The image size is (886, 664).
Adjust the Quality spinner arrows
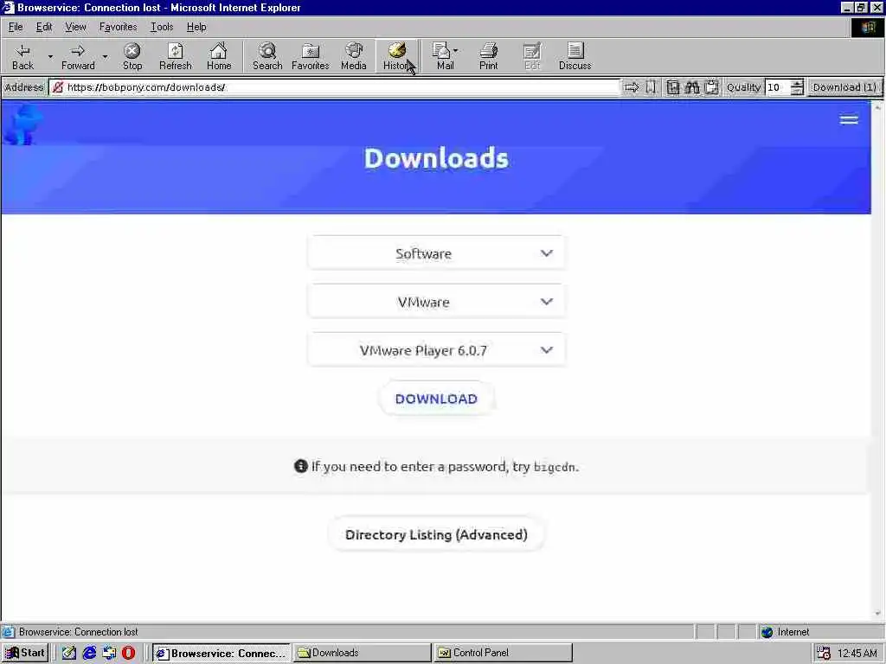point(797,87)
